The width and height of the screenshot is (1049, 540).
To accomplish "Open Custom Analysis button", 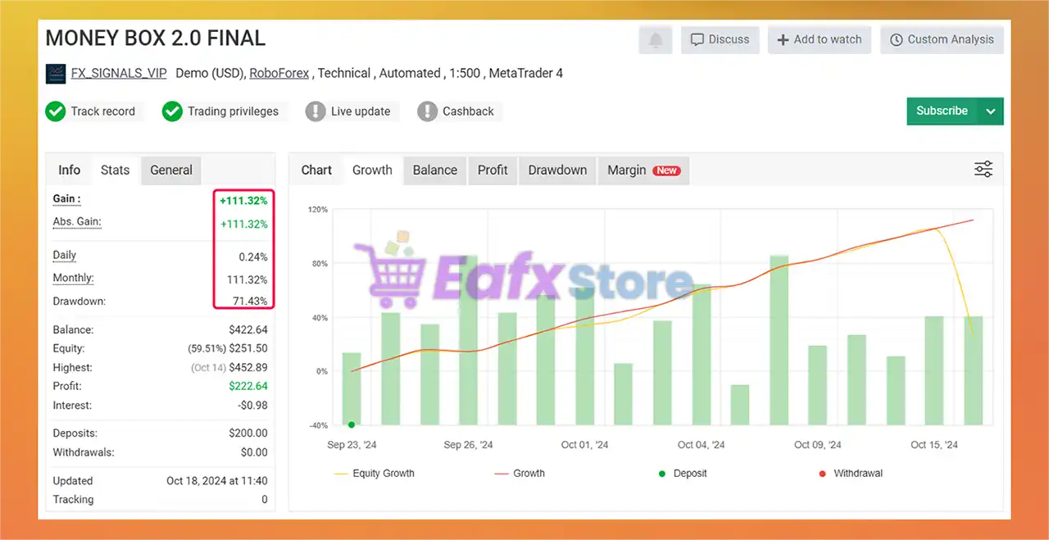I will click(942, 39).
